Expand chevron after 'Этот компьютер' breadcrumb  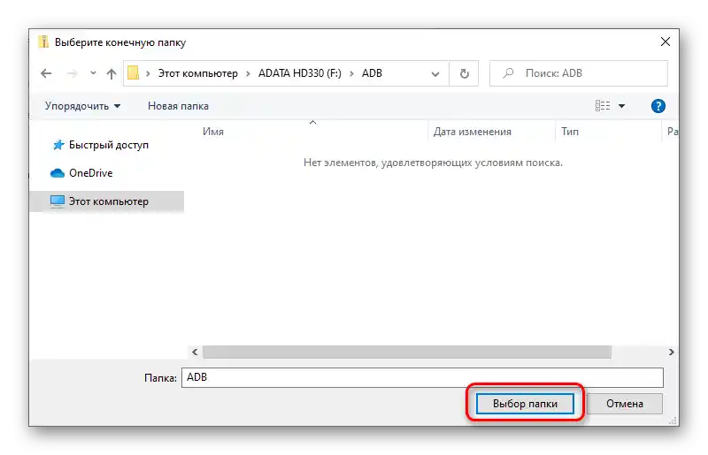[x=248, y=73]
